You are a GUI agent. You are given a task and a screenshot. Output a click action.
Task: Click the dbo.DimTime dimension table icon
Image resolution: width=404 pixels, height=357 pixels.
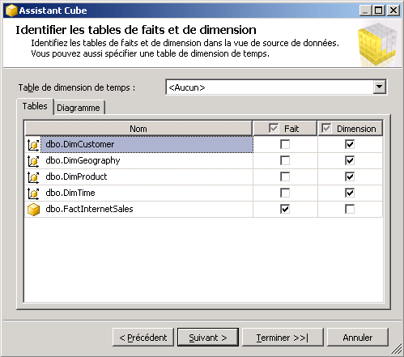coord(33,193)
